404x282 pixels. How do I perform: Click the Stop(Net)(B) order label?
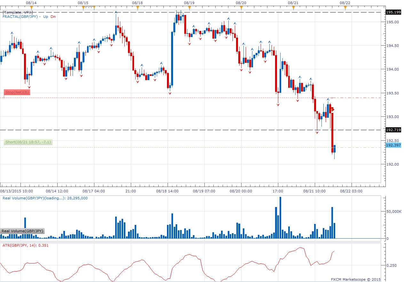[17, 93]
